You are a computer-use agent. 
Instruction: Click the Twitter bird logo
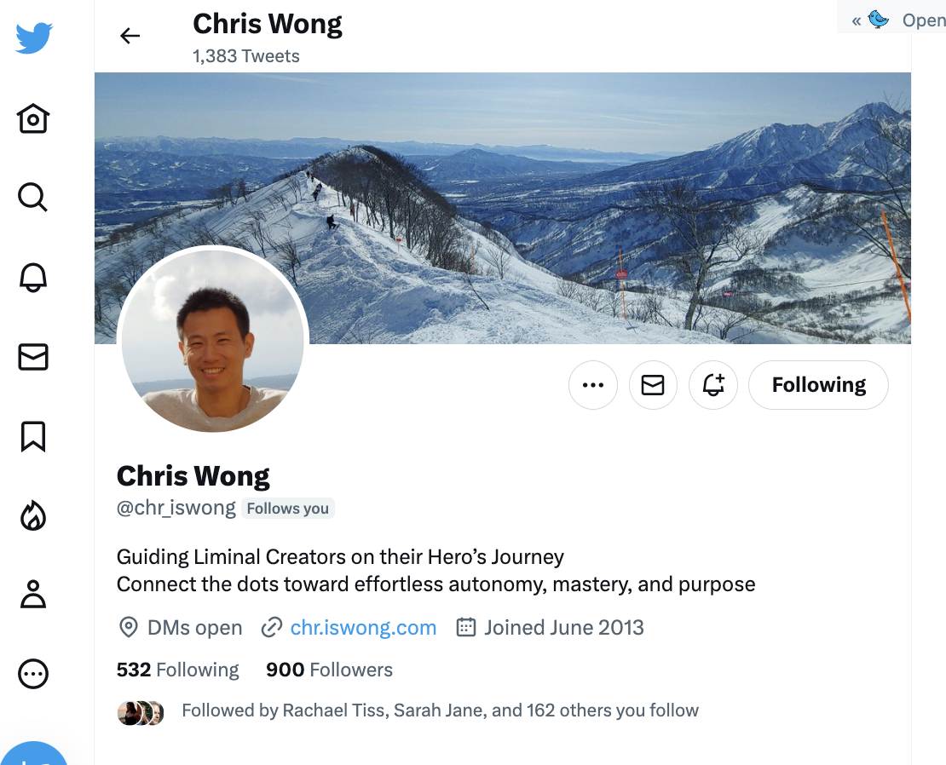[x=34, y=38]
